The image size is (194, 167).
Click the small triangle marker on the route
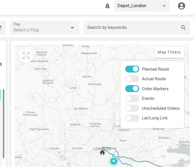[114, 155]
